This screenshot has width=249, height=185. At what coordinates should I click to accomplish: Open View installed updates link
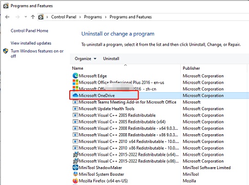click(x=31, y=43)
